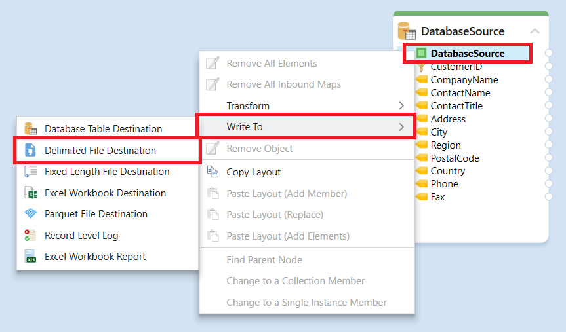This screenshot has height=332, width=566.
Task: Click the DatabaseSource object title
Action: point(462,31)
